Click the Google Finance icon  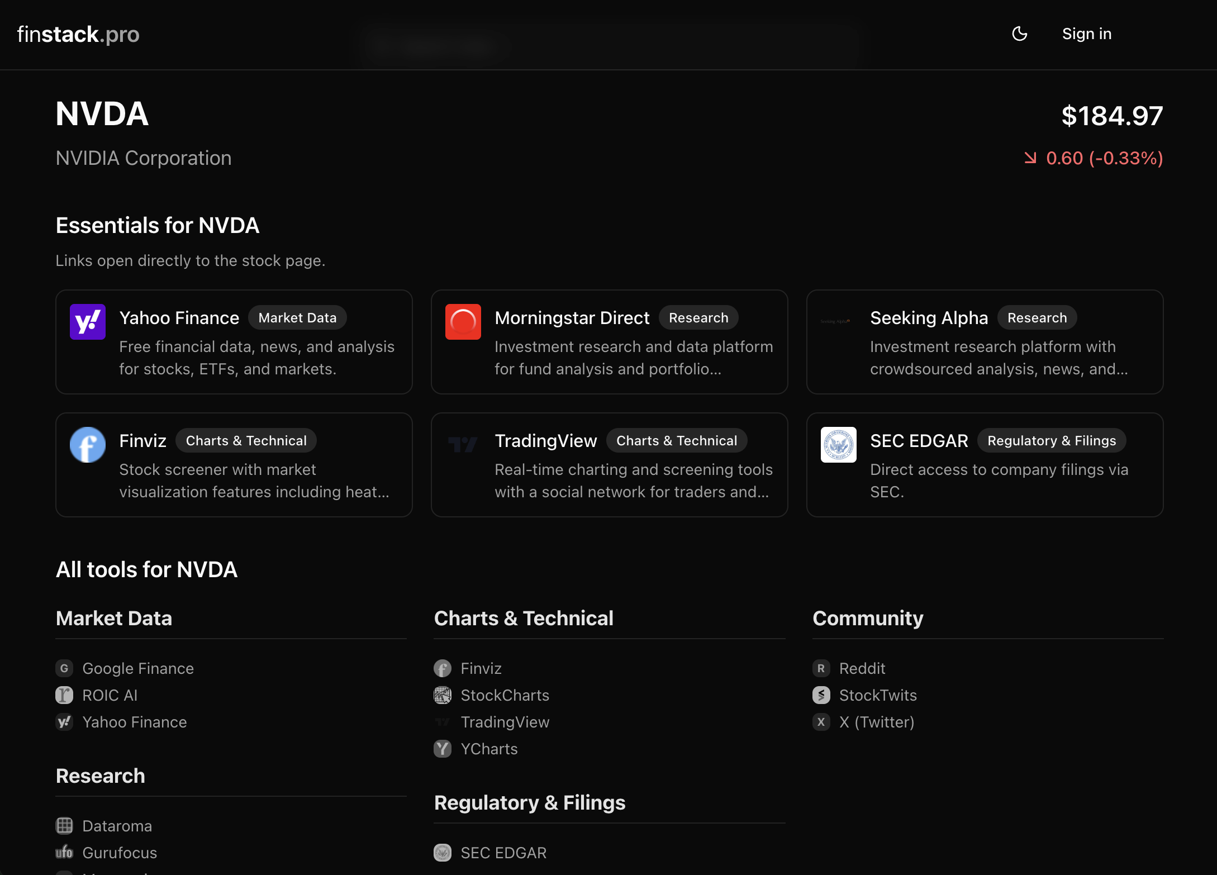point(64,668)
